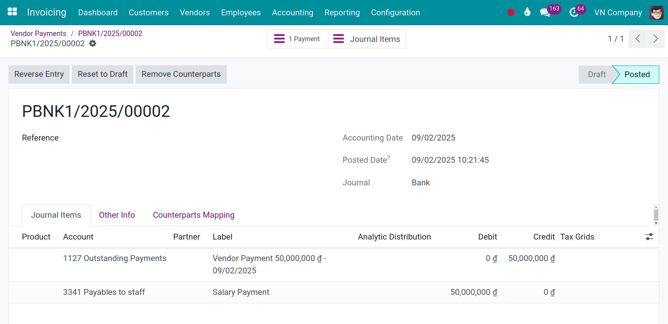This screenshot has height=324, width=668.
Task: Click the Reference field label
Action: [40, 138]
